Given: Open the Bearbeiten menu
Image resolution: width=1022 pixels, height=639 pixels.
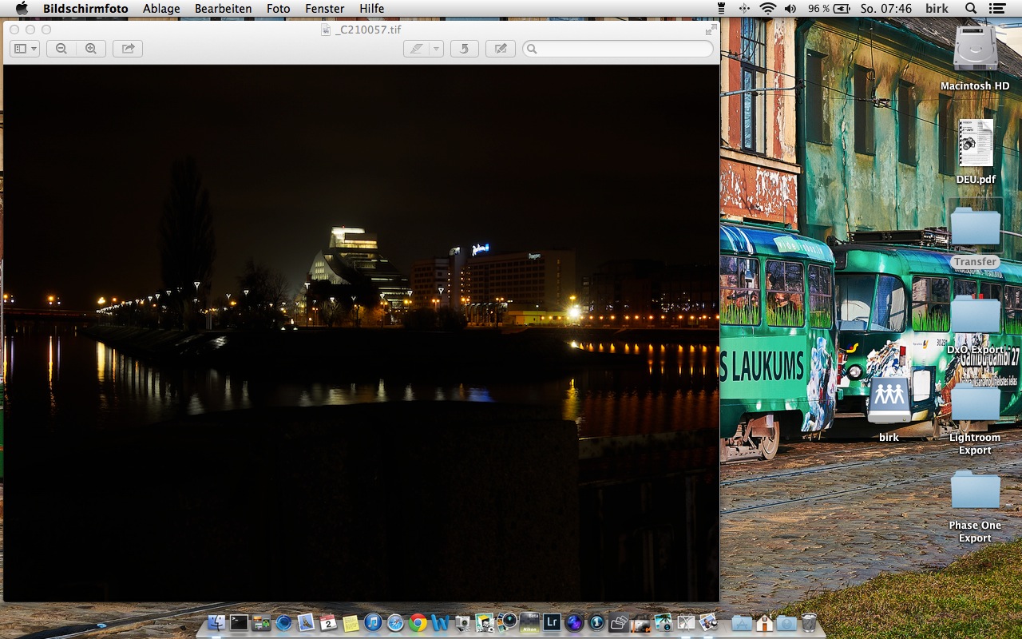Looking at the screenshot, I should (x=224, y=9).
